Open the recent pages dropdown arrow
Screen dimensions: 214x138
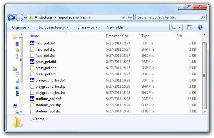click(x=25, y=18)
